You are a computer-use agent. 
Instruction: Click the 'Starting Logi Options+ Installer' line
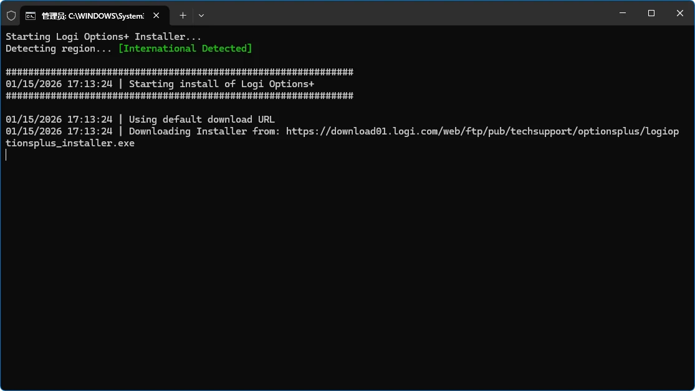coord(103,37)
